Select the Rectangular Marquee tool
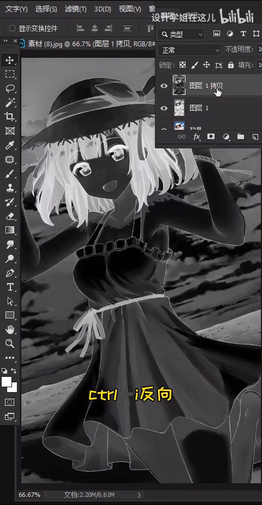The width and height of the screenshot is (262, 505). coord(10,74)
